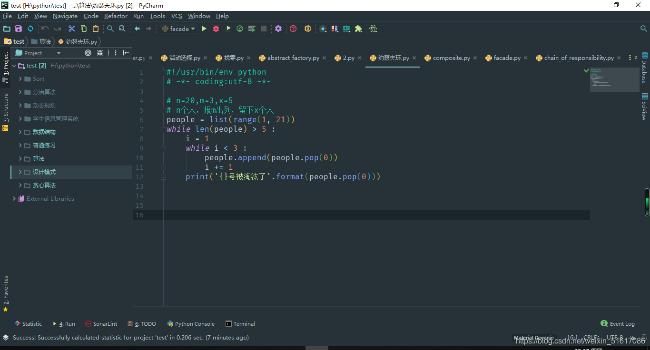
Task: Click the Search Everywhere icon at top right
Action: coord(644,29)
